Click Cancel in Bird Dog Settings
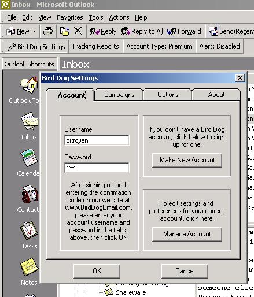Viewport: 254px width, 297px height. pos(185,271)
